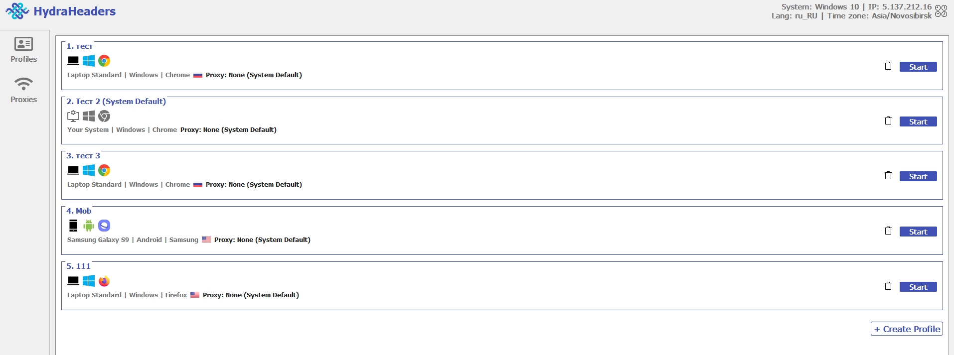Create a new profile
Screen dimensions: 954x355
907,329
